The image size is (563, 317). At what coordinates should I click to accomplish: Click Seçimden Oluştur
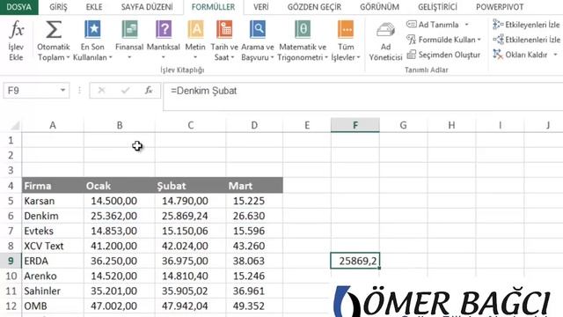[x=443, y=55]
